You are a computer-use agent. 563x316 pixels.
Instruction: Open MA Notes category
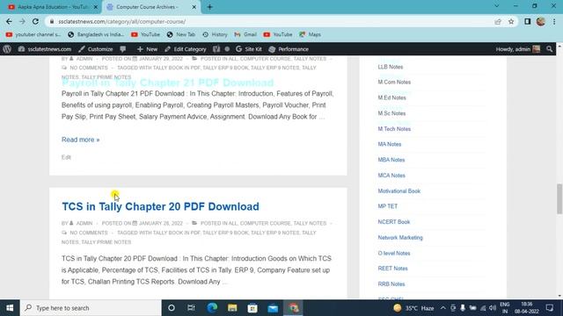coord(390,144)
